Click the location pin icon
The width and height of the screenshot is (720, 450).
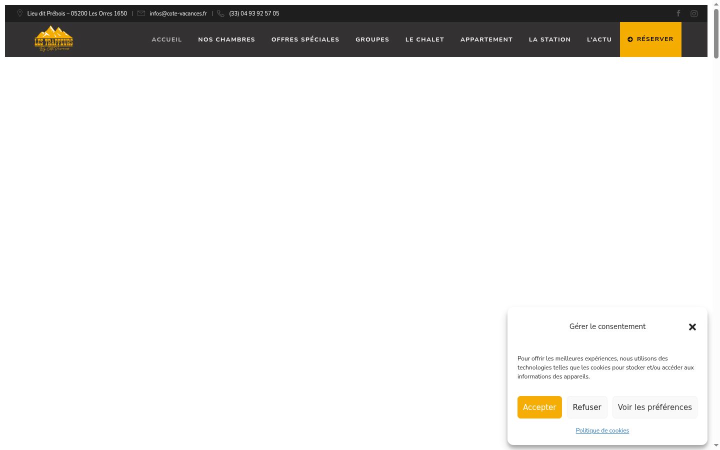(x=20, y=13)
